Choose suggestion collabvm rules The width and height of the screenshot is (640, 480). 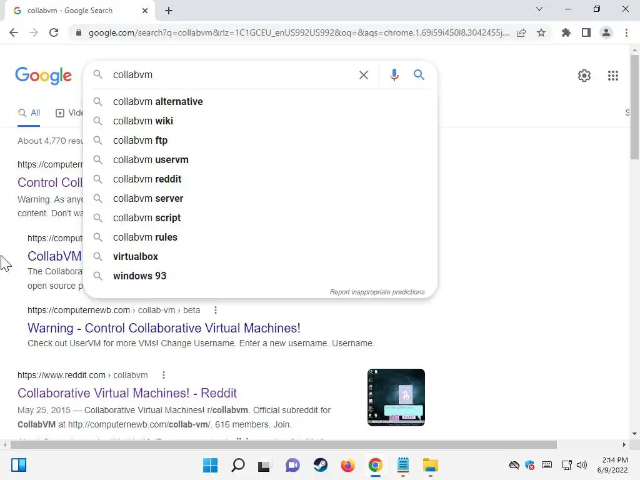coord(261,237)
